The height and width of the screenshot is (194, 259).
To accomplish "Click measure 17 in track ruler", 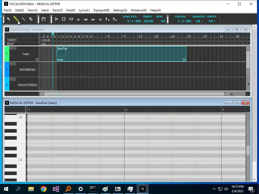I will (x=124, y=36).
